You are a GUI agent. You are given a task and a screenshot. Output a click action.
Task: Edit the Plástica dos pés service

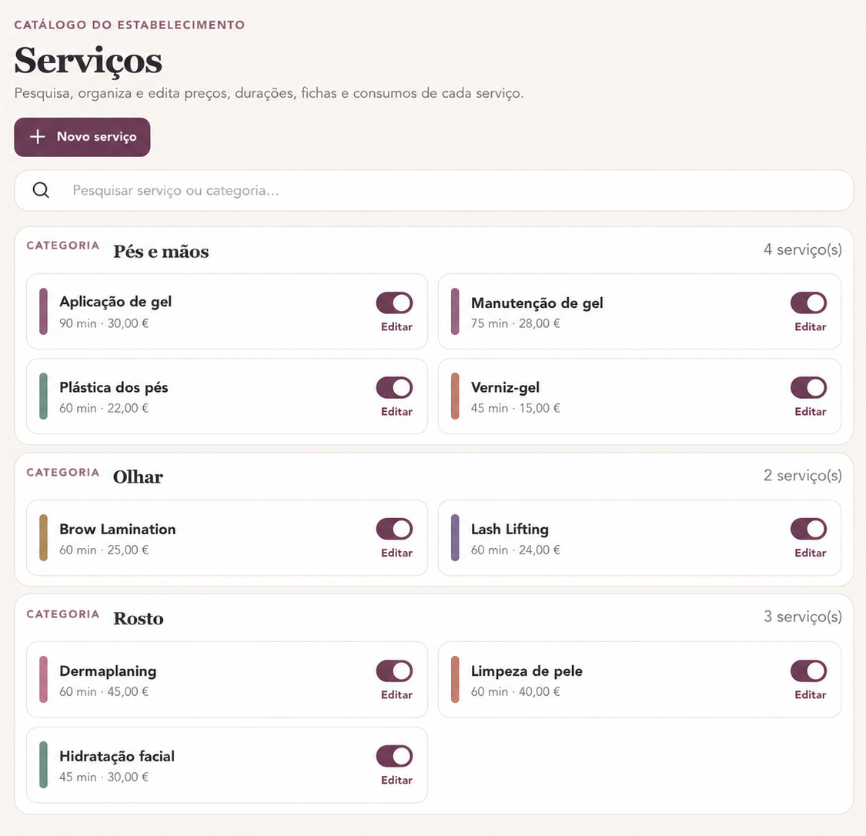[396, 412]
